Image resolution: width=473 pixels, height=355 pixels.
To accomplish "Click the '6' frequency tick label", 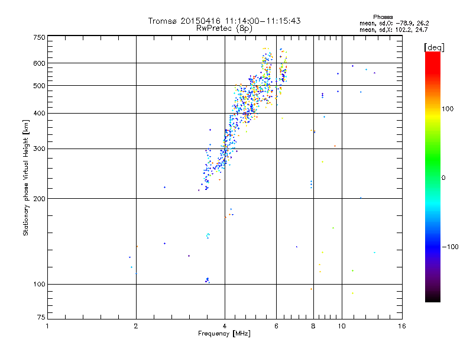I will tap(276, 326).
